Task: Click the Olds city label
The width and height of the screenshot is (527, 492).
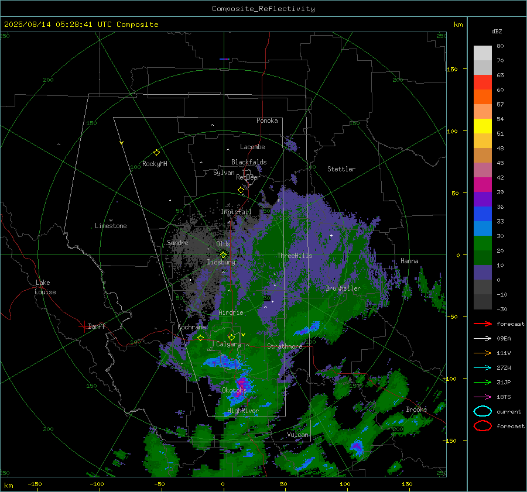Action: [223, 244]
